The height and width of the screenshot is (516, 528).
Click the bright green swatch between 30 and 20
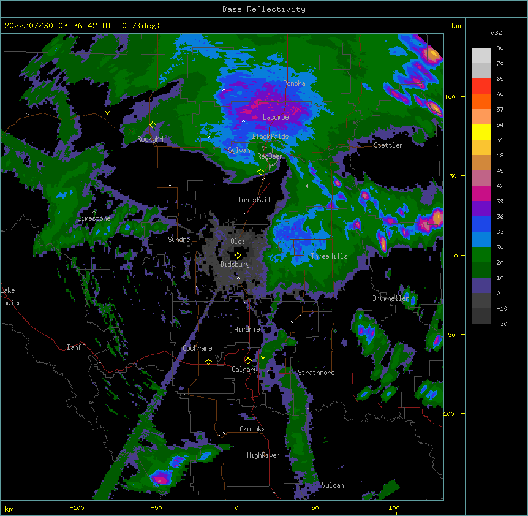click(481, 255)
